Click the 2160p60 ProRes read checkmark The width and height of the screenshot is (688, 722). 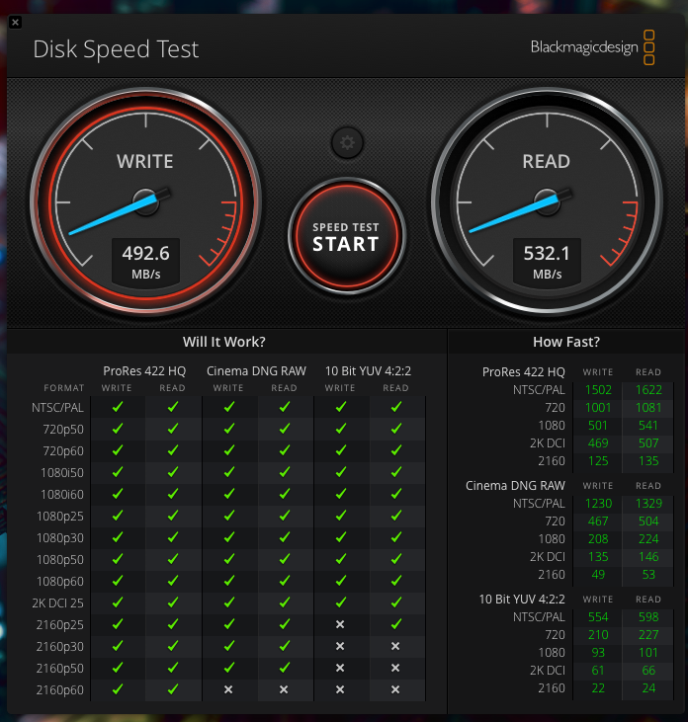(173, 688)
